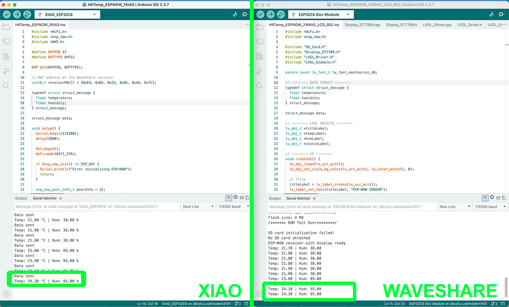Screen dimensions: 509x307
Task: Open Serial Plotter in the right Waveshare window
Action: click(492, 14)
